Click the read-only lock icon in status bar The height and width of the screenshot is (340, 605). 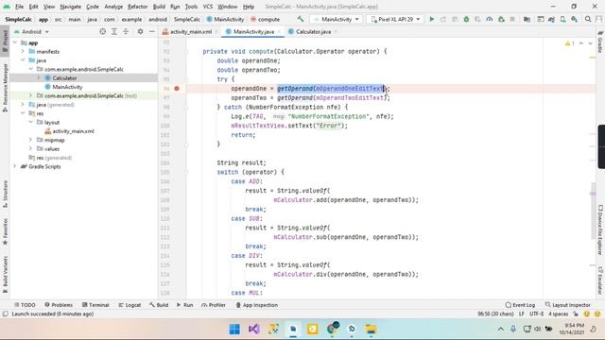point(576,314)
